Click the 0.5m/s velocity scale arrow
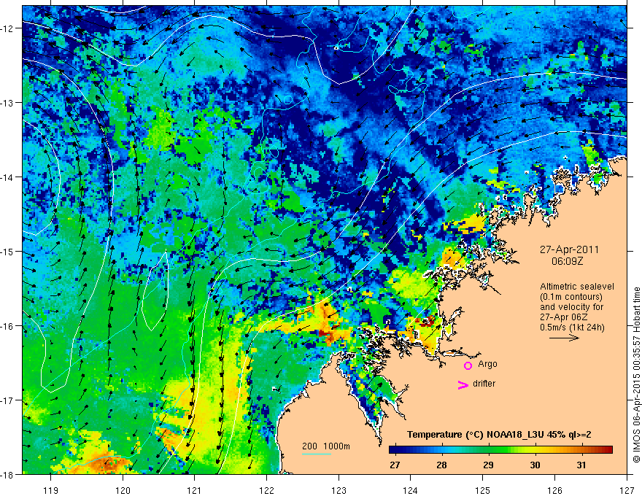The width and height of the screenshot is (642, 496). [x=564, y=338]
